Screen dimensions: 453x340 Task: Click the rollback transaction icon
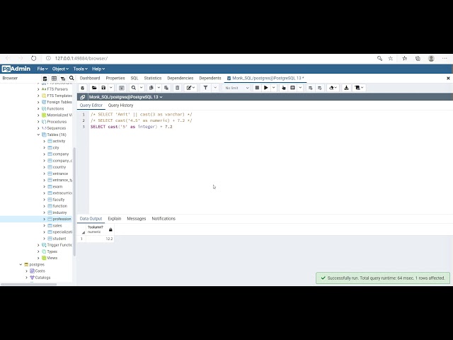tap(320, 88)
